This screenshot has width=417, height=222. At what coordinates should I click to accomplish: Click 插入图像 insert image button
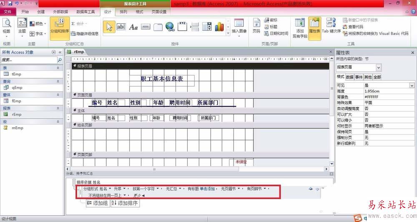(x=239, y=27)
